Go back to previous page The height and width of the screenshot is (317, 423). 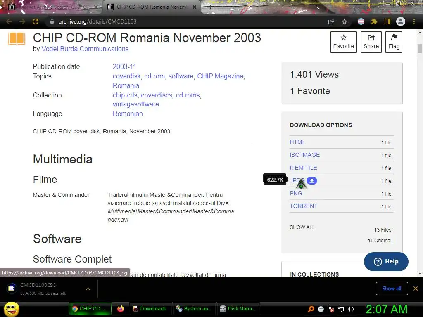coord(9,21)
